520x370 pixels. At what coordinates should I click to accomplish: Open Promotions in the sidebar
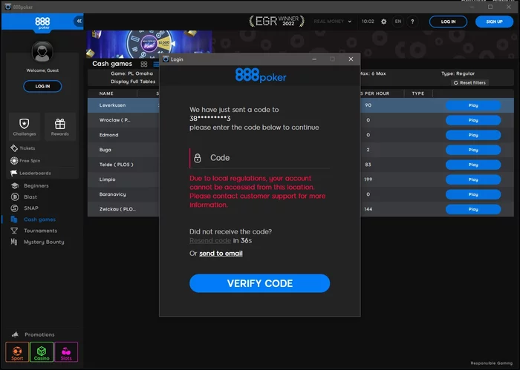pos(33,334)
